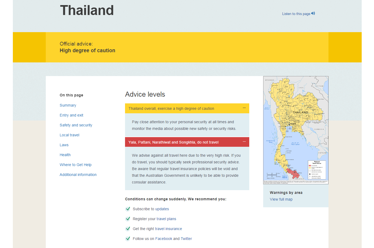This screenshot has width=374, height=248.
Task: Navigate to Safety and security
Action: (76, 125)
